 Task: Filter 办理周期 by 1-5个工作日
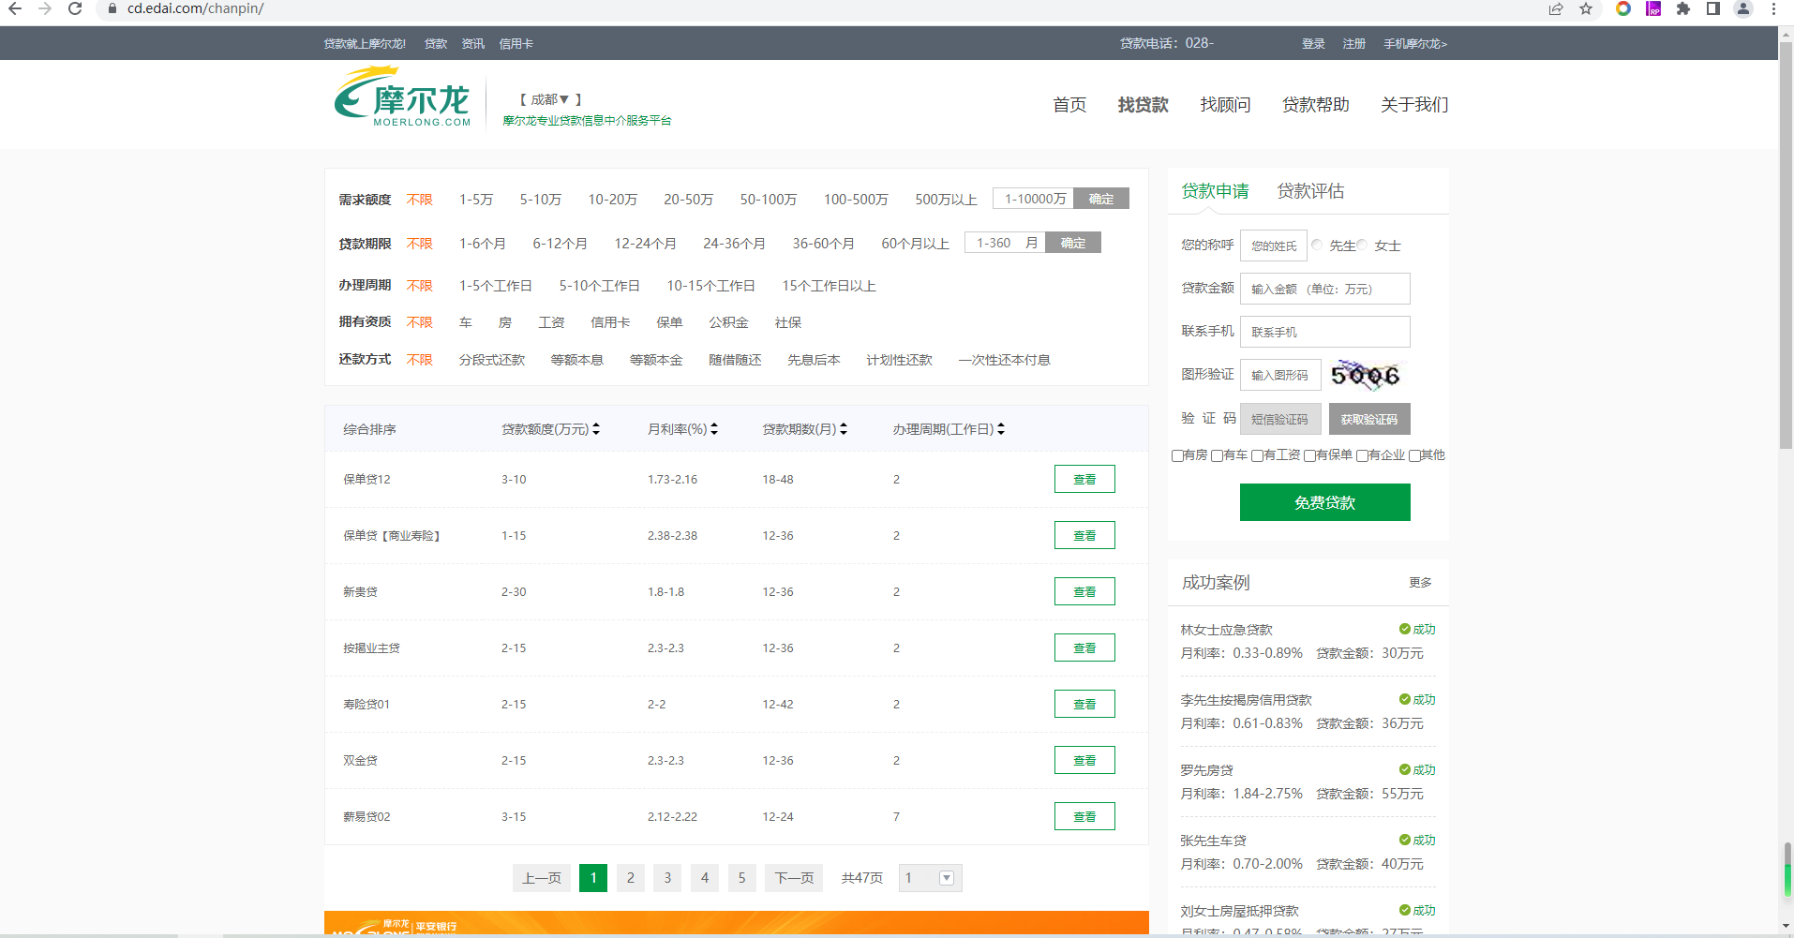[x=496, y=286]
